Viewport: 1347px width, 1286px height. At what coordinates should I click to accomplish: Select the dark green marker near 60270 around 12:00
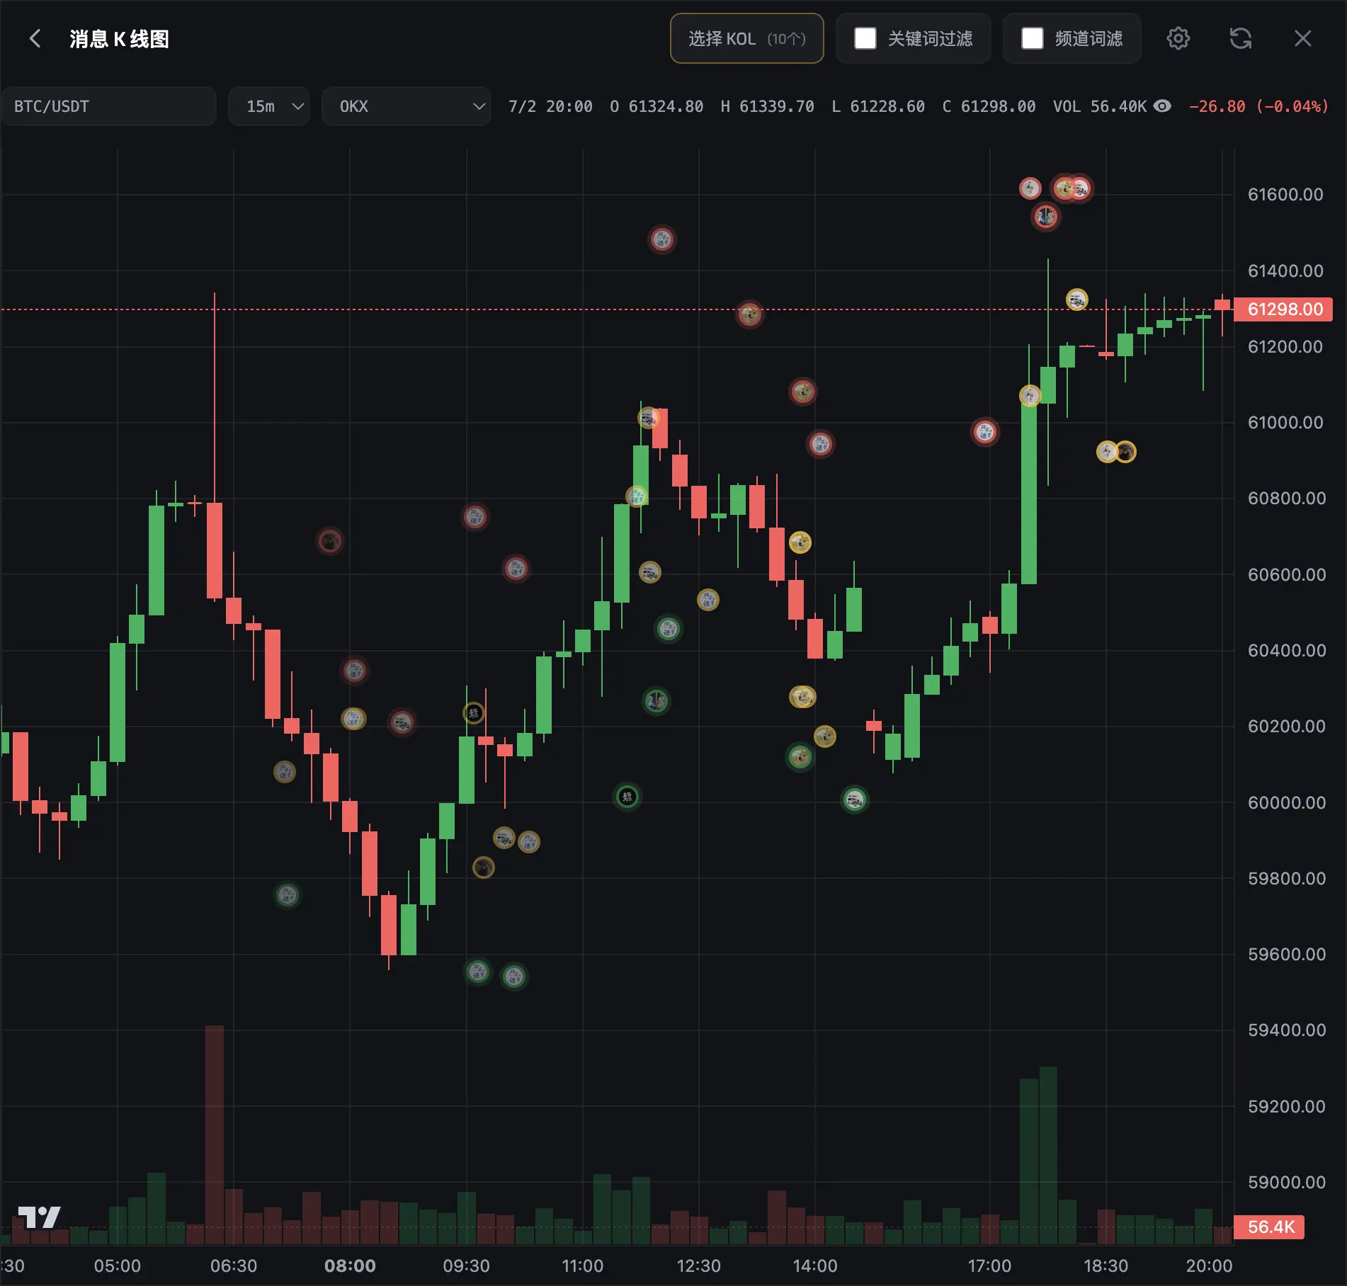tap(657, 701)
